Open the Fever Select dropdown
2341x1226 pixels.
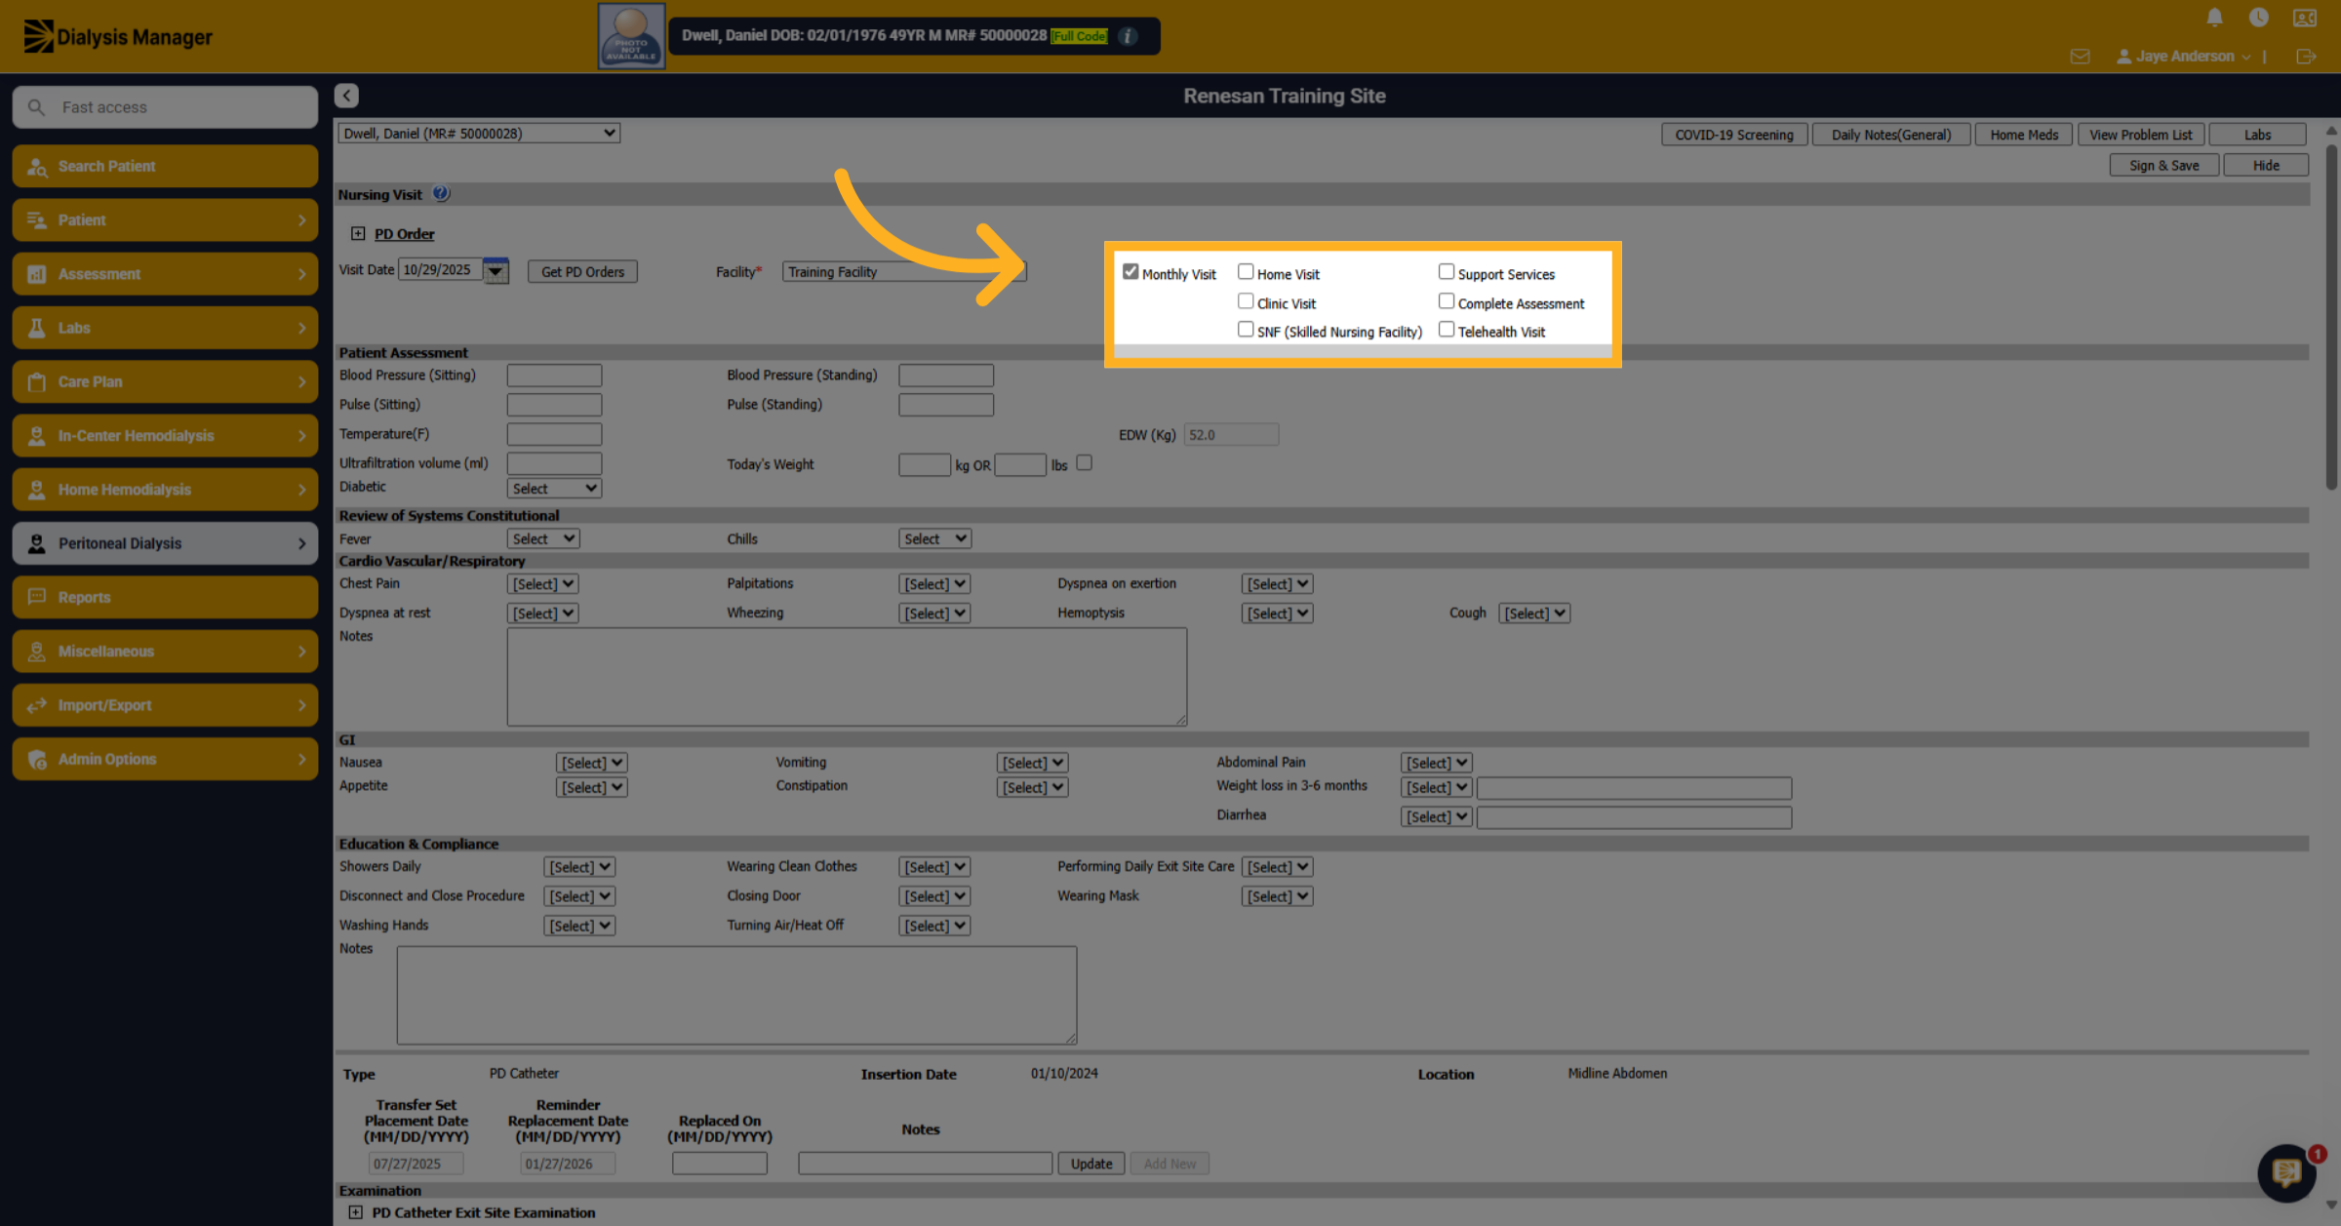coord(543,538)
